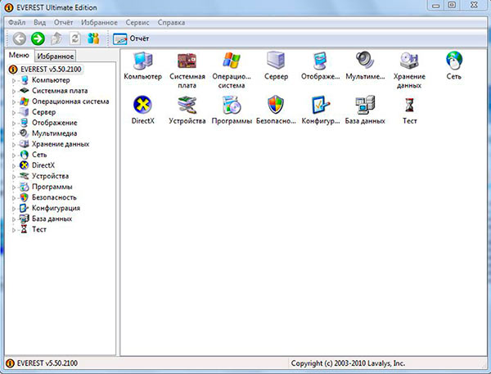491x374 pixels.
Task: Expand the Сервер tree node arrow
Action: [x=14, y=112]
